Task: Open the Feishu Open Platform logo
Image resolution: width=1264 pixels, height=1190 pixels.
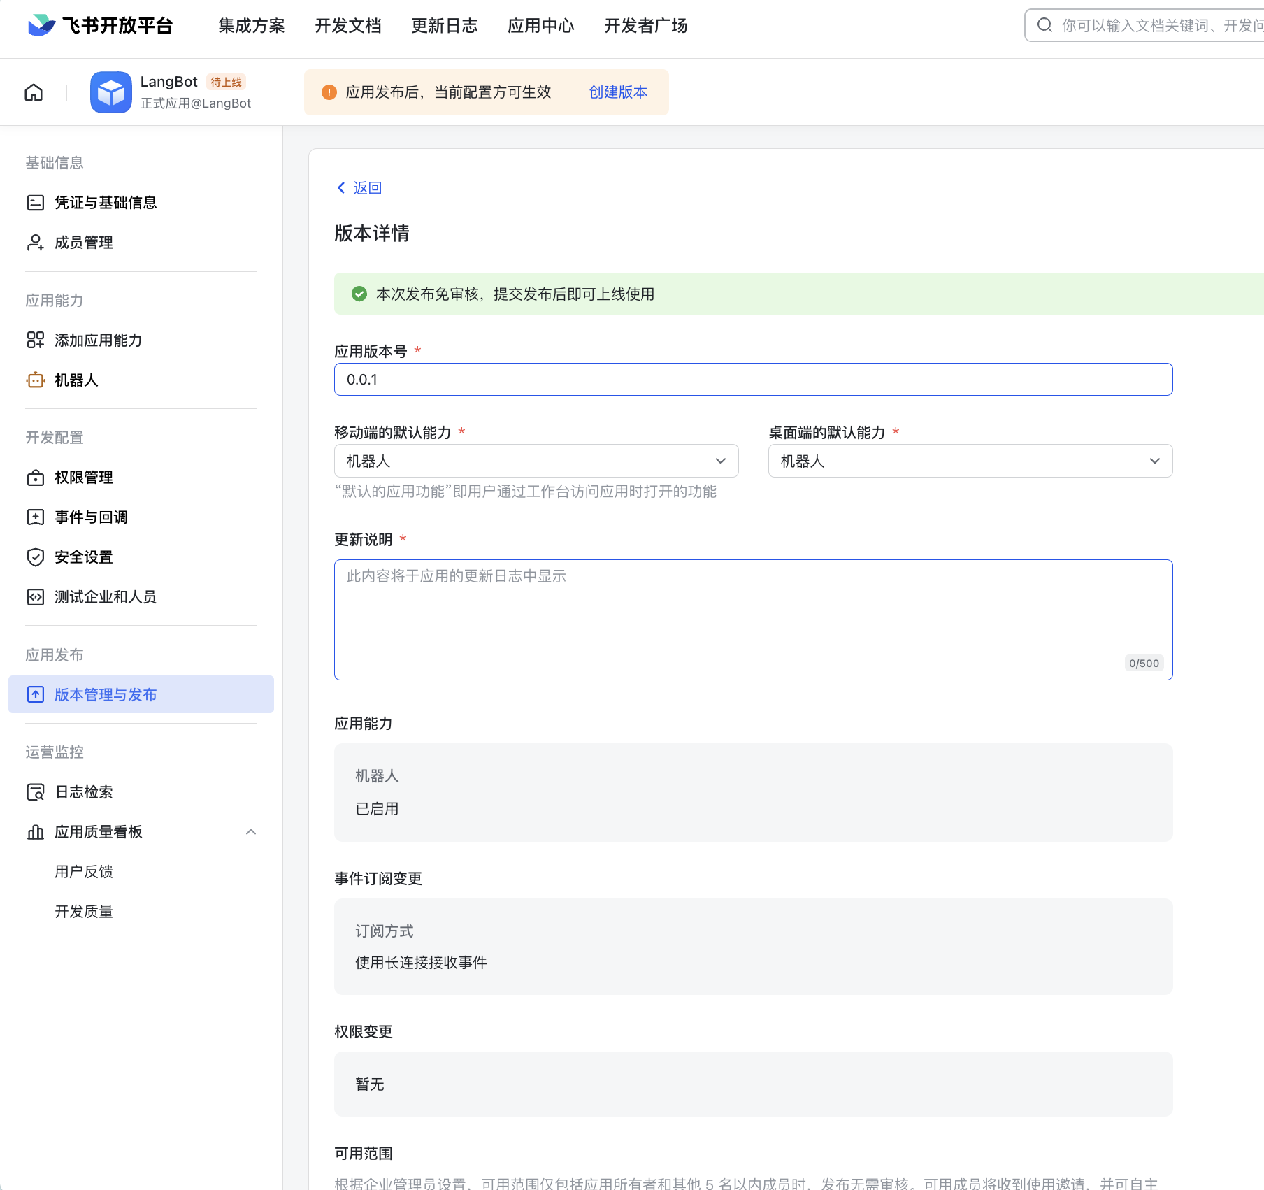Action: click(x=100, y=26)
